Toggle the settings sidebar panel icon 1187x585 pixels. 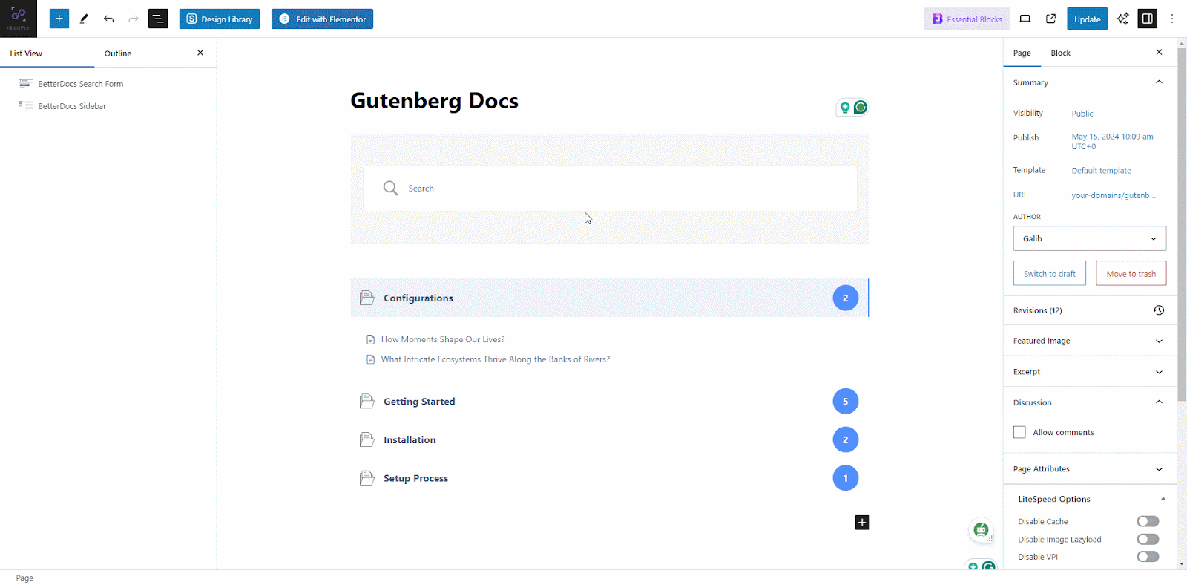[x=1147, y=19]
